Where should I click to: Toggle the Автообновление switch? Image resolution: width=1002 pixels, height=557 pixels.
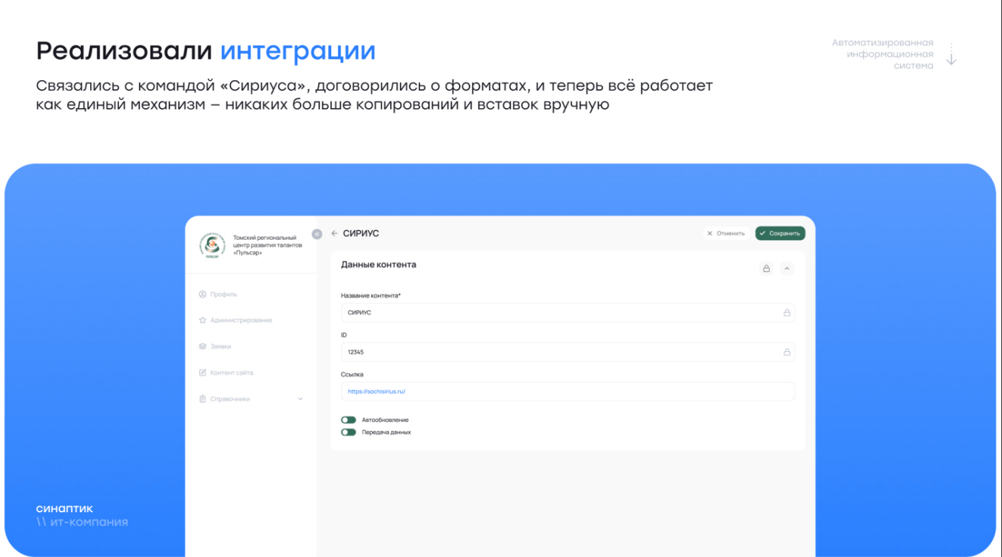349,420
